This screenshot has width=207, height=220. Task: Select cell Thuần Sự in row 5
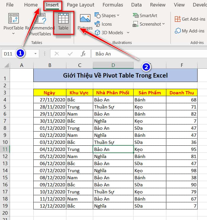pos(113,107)
